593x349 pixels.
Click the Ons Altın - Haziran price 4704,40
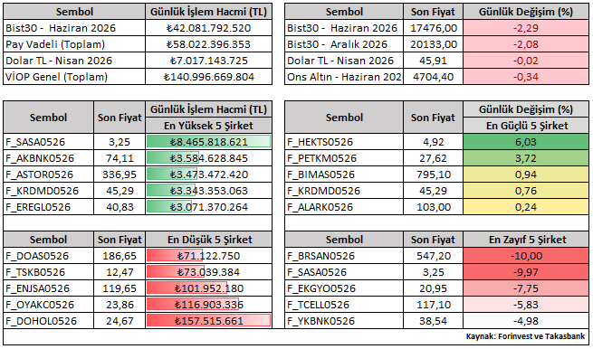[x=433, y=77]
